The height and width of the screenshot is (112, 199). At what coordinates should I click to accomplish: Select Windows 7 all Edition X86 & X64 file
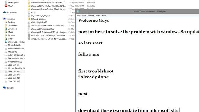[x=49, y=26]
